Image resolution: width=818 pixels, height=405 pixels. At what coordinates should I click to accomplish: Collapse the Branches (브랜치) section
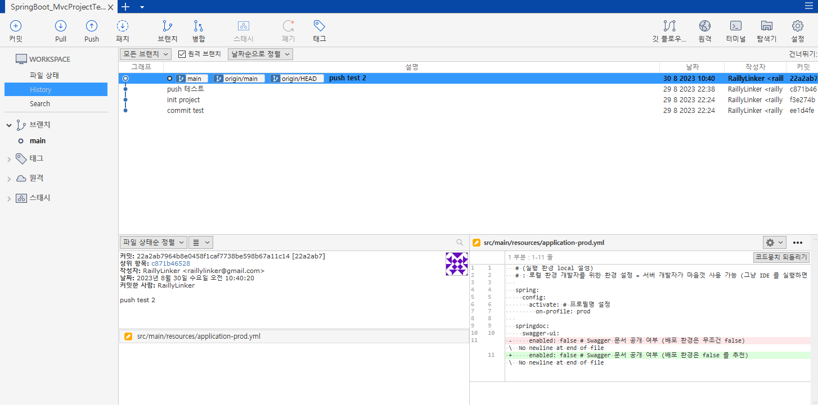click(x=9, y=125)
